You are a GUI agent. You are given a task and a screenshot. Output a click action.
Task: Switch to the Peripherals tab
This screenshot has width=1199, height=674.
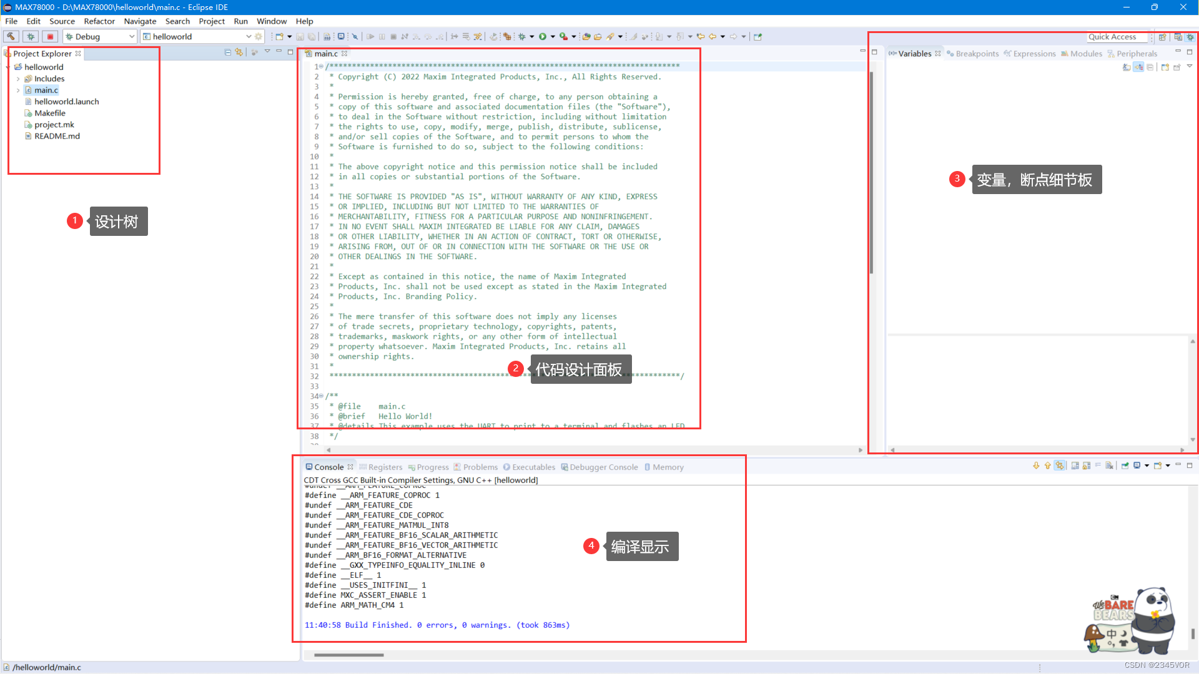(x=1132, y=54)
